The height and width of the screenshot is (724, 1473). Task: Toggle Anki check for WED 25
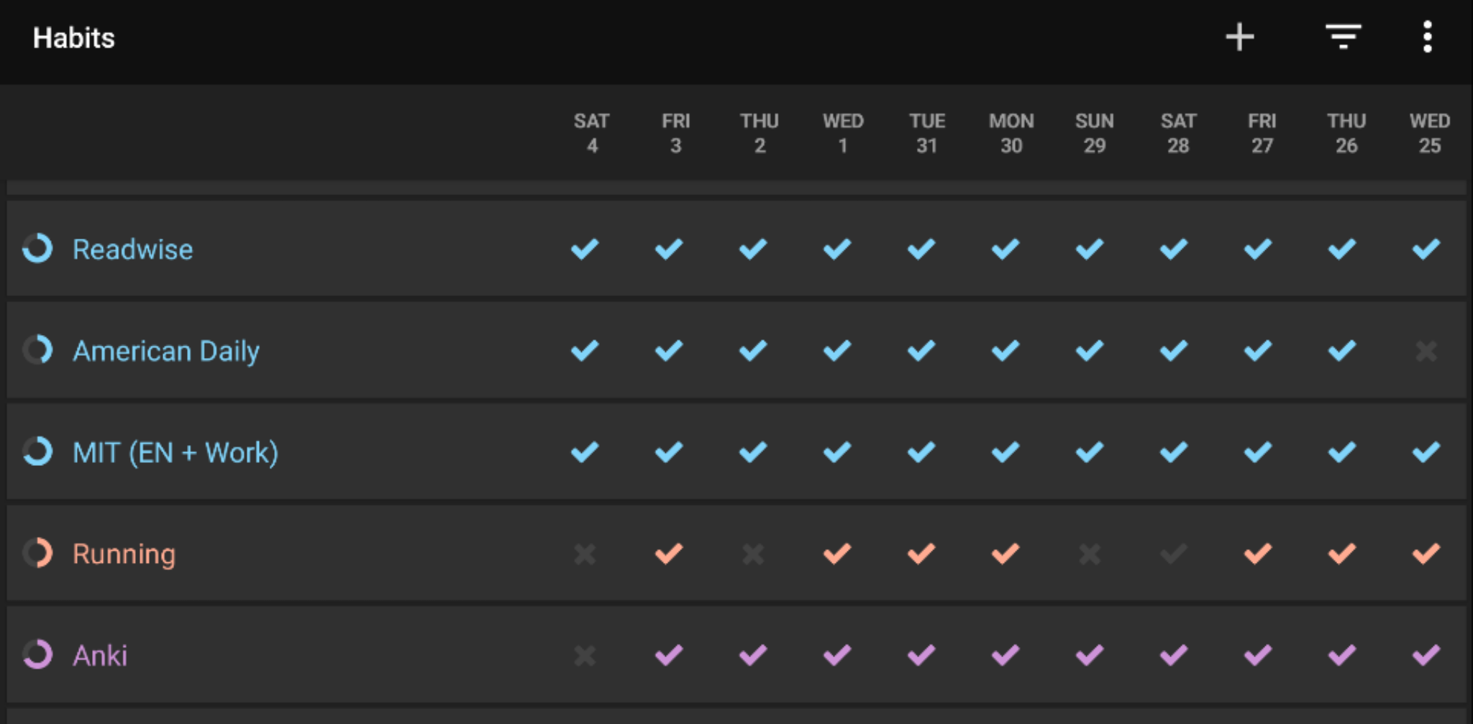[x=1426, y=655]
